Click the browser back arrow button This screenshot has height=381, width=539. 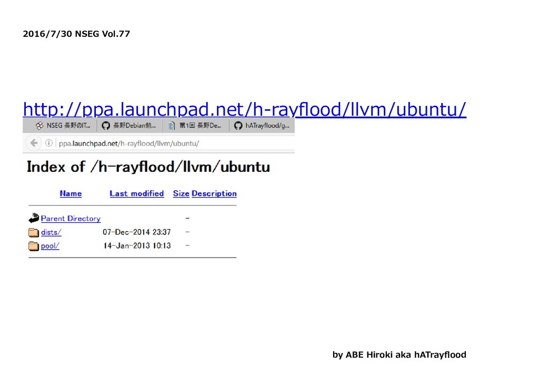pyautogui.click(x=34, y=143)
